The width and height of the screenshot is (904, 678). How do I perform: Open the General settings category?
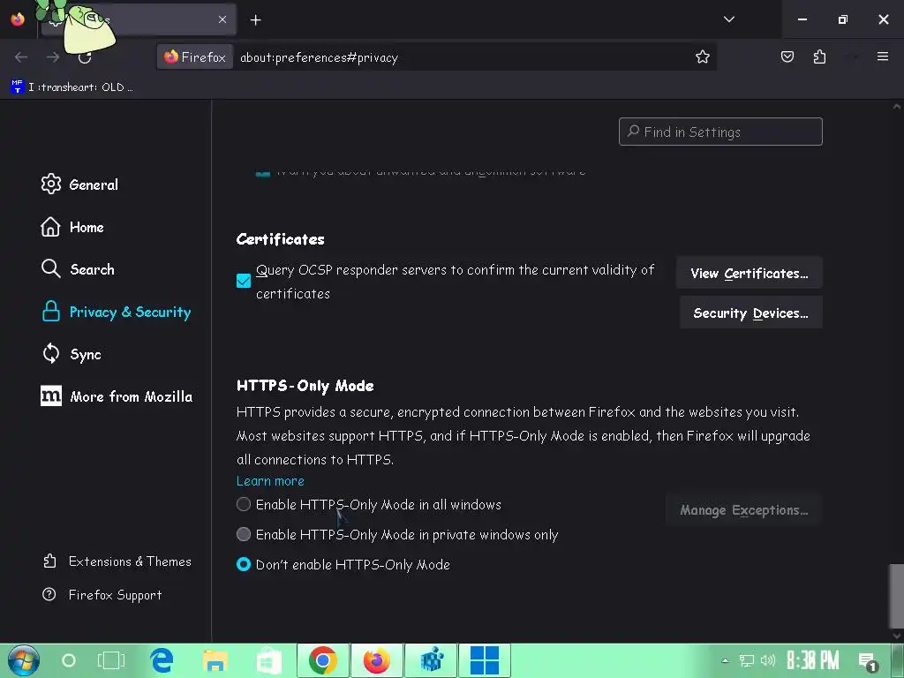pyautogui.click(x=80, y=185)
